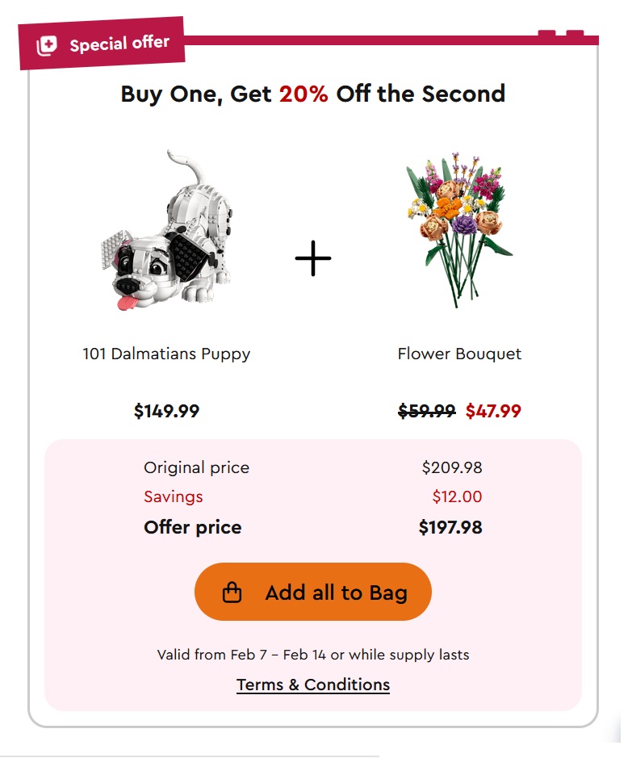Screen dimensions: 632x758
Task: Click the shopping bag icon in the orange button
Action: [x=232, y=593]
